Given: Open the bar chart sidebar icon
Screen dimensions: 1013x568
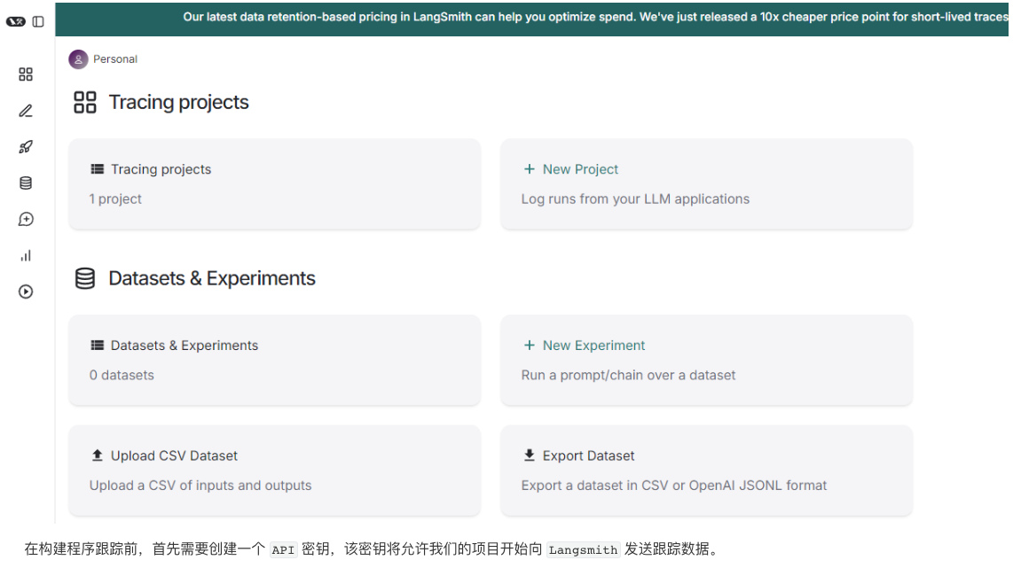Looking at the screenshot, I should pos(26,255).
